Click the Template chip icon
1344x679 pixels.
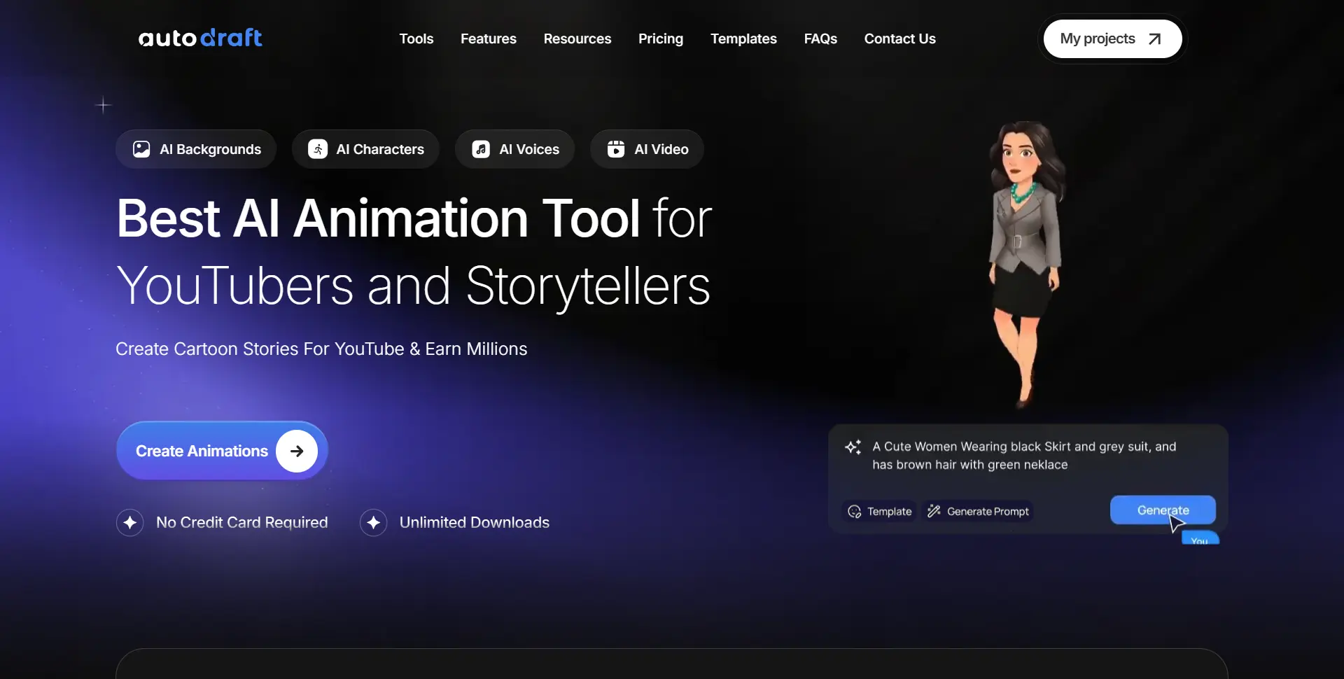pos(855,512)
